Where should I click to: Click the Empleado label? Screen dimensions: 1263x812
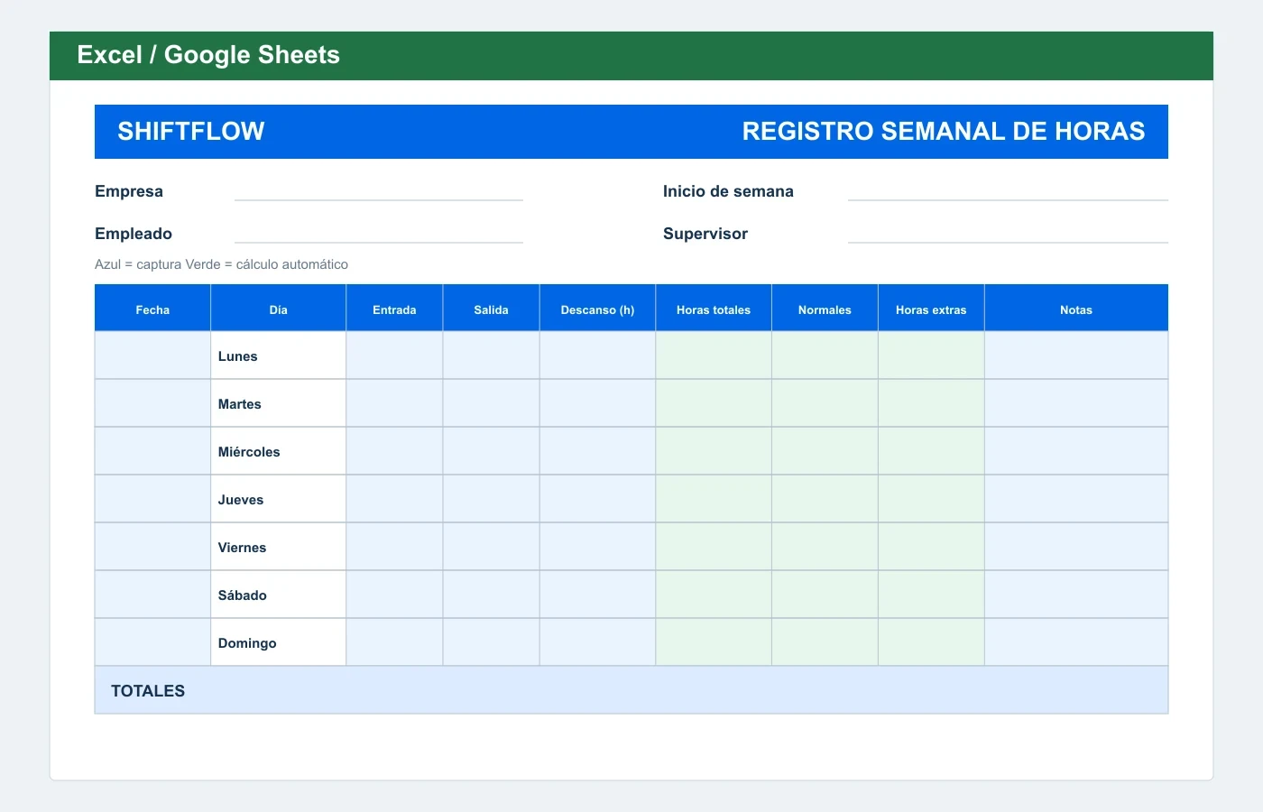(x=134, y=234)
